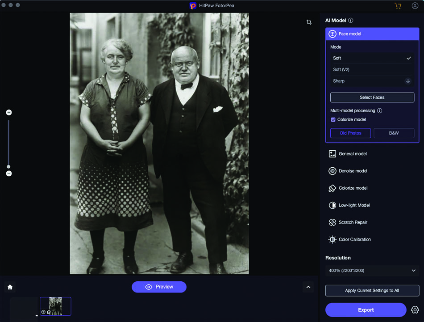Open the Resolution dropdown
Viewport: 424px width, 322px height.
click(372, 271)
